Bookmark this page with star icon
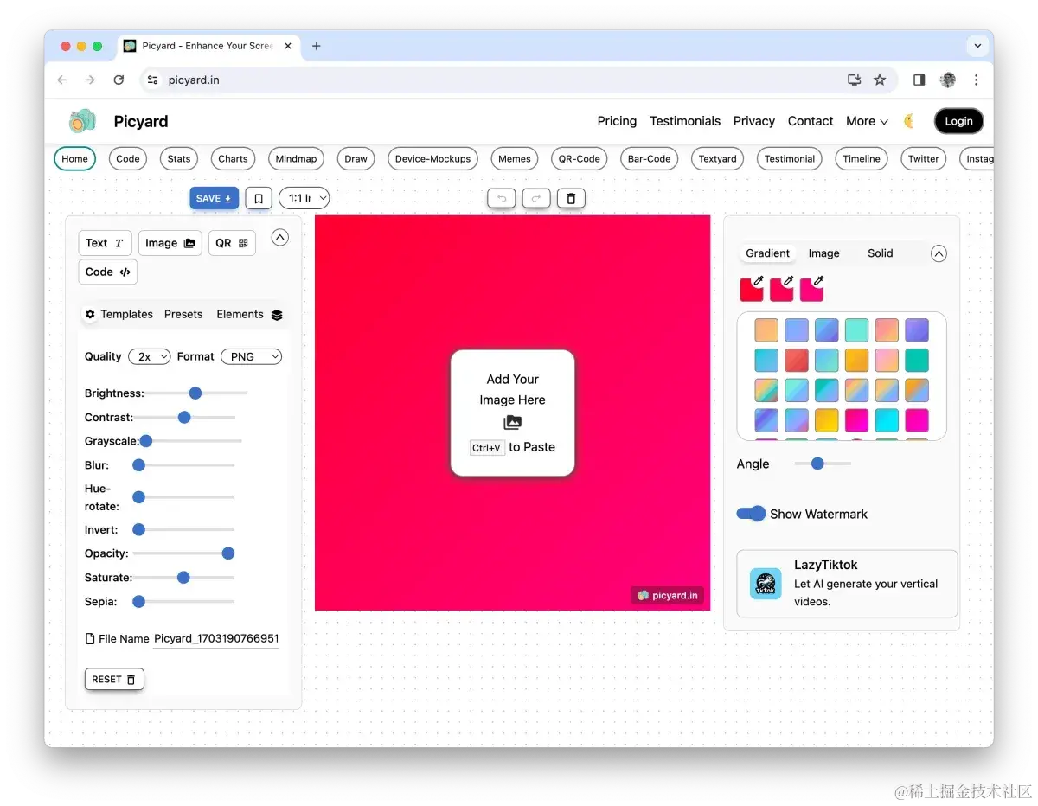This screenshot has height=806, width=1038. (x=880, y=80)
